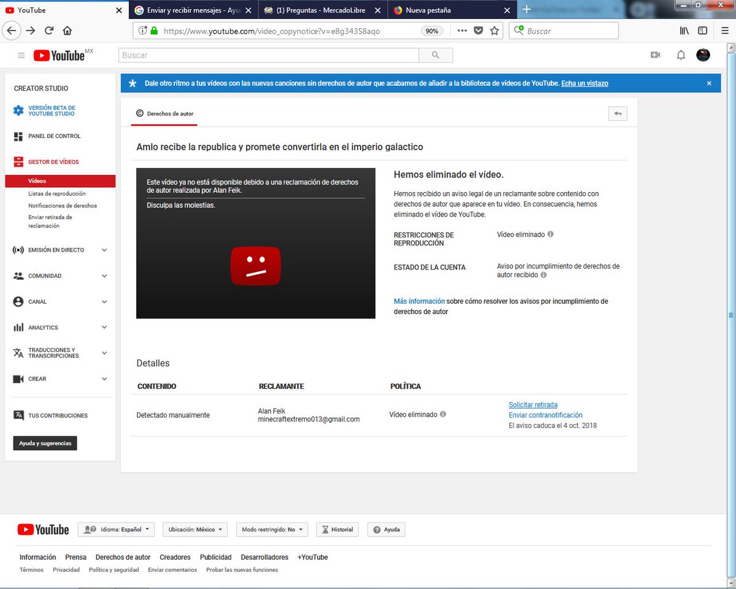
Task: Click the back arrow button in Derechos de autor panel
Action: pos(618,114)
